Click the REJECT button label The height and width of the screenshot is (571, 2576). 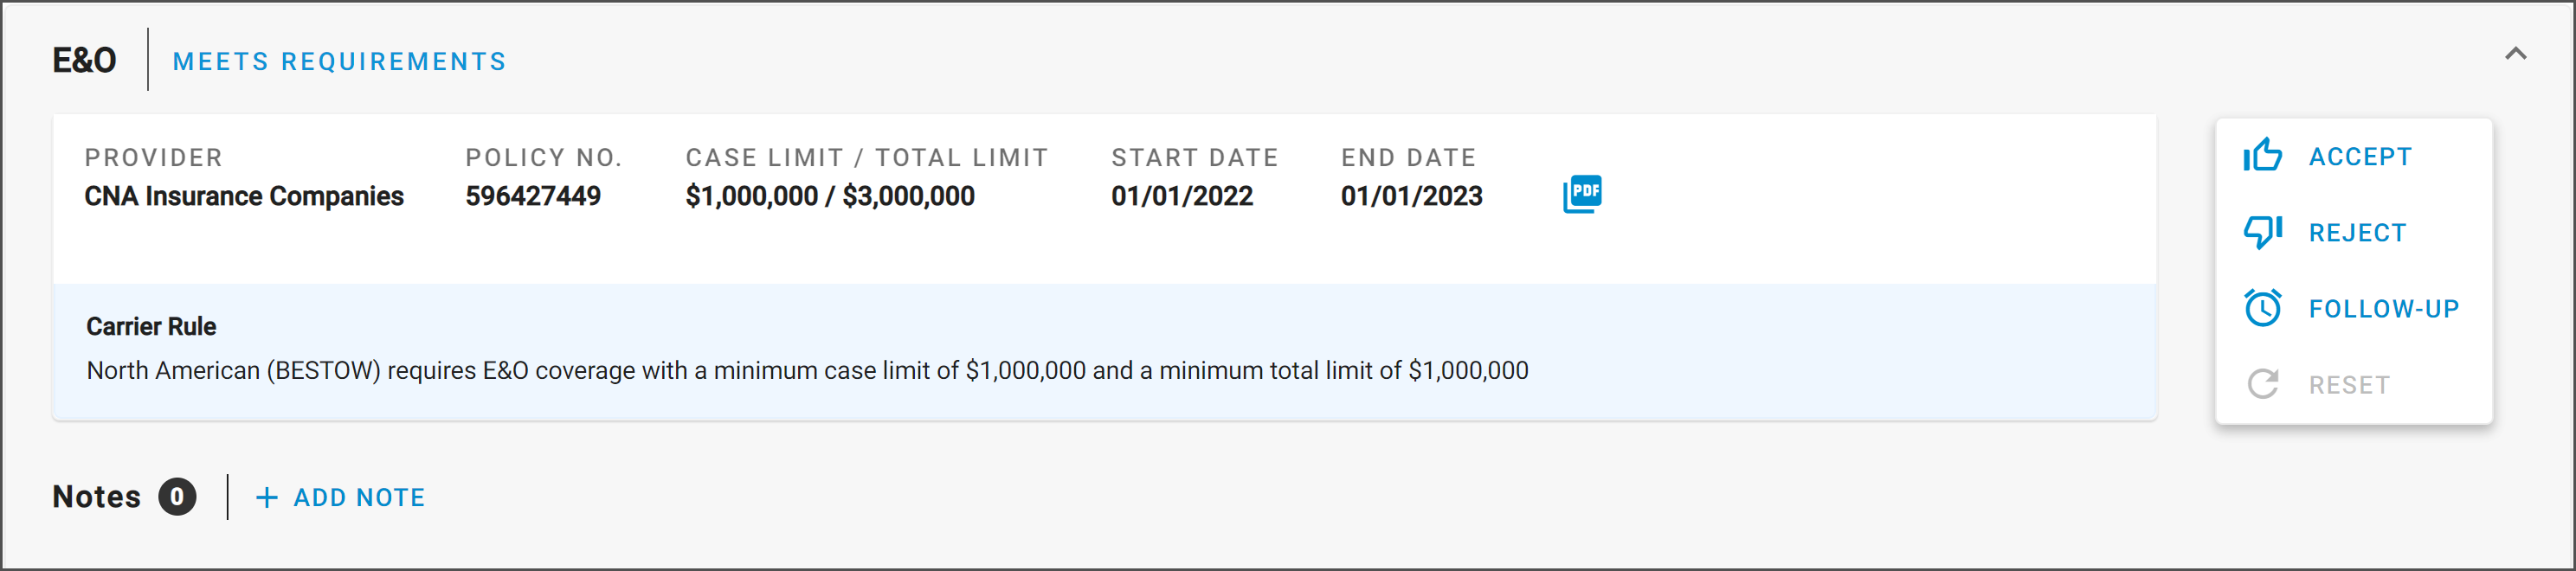[x=2357, y=233]
